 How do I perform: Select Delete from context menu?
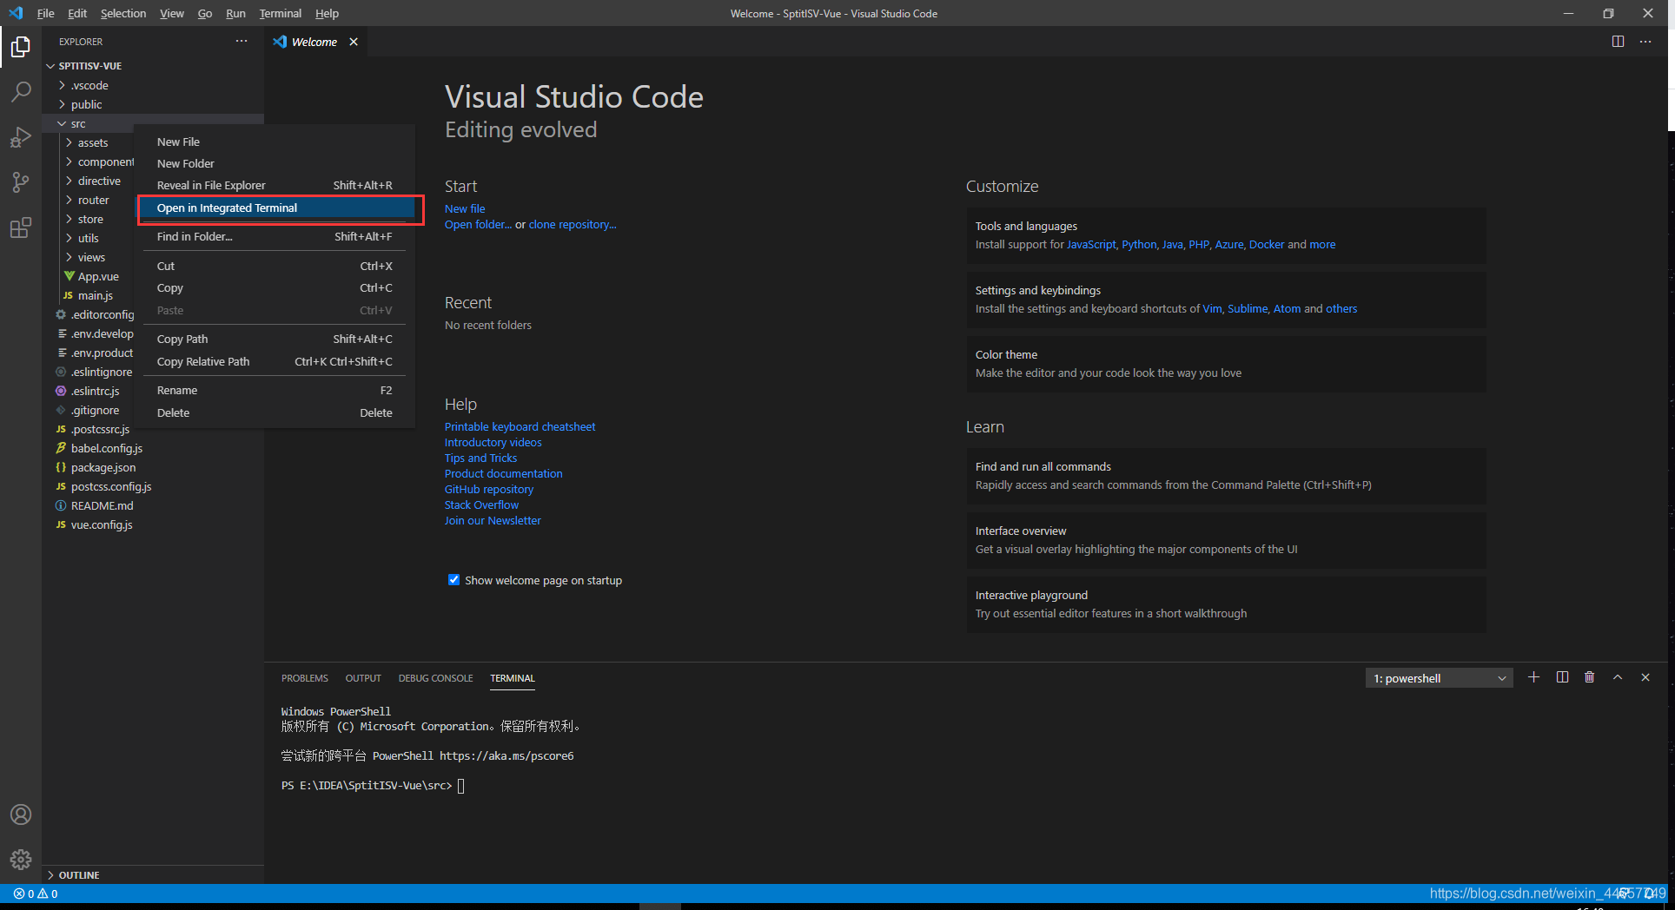pyautogui.click(x=276, y=412)
